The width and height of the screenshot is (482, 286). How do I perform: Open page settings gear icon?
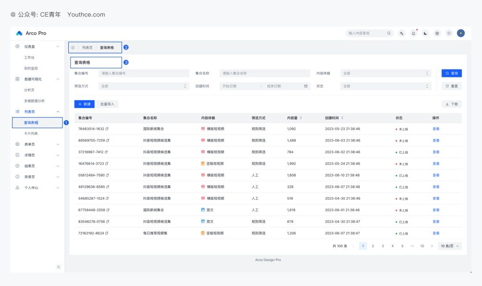pos(437,33)
